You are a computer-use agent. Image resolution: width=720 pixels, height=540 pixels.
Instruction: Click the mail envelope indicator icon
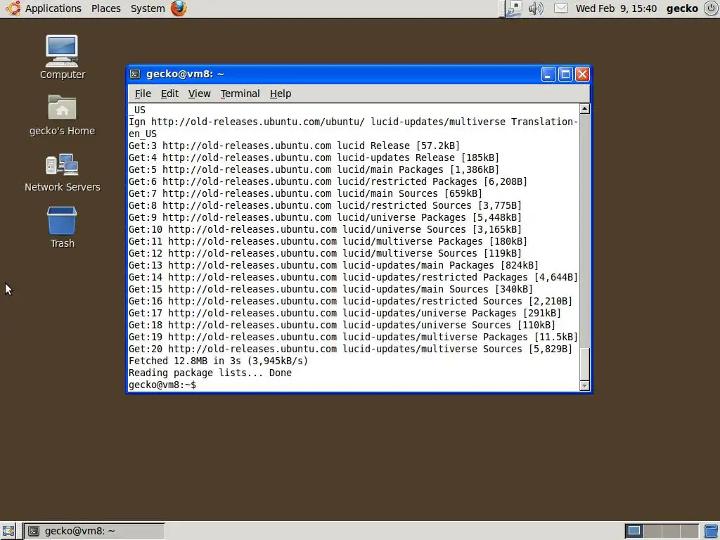(560, 8)
